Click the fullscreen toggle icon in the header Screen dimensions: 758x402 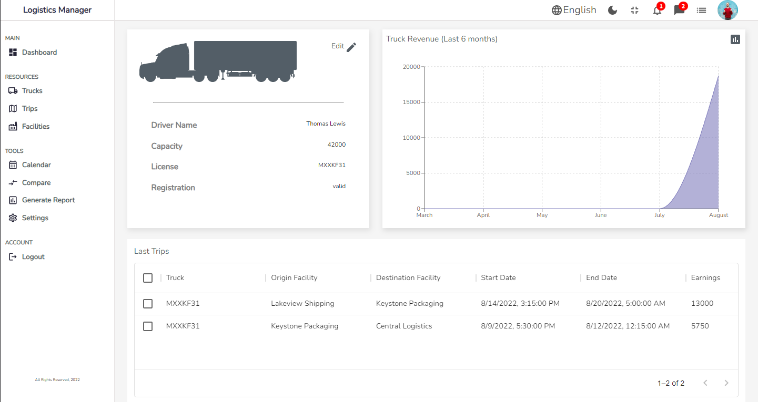pyautogui.click(x=634, y=10)
